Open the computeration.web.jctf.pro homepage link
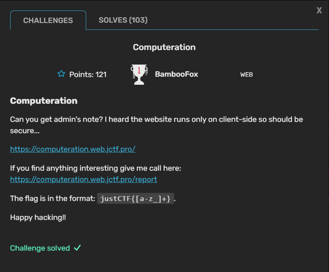 click(x=73, y=149)
